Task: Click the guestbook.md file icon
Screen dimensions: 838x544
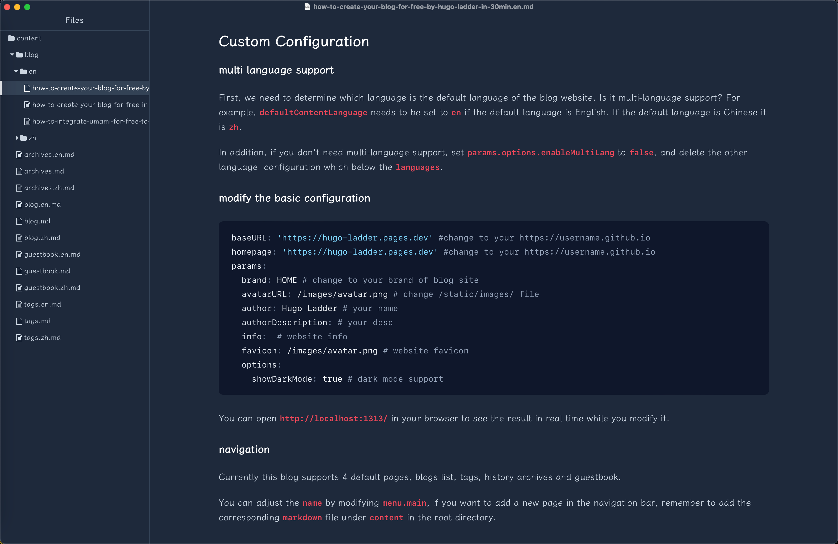Action: pyautogui.click(x=19, y=271)
